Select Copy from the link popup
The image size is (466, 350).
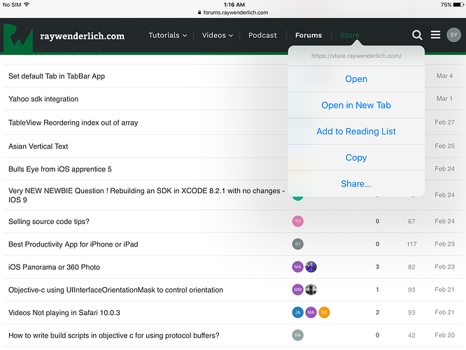(356, 157)
